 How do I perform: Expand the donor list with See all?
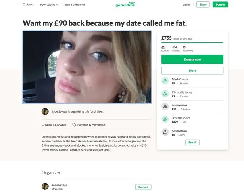(x=192, y=142)
